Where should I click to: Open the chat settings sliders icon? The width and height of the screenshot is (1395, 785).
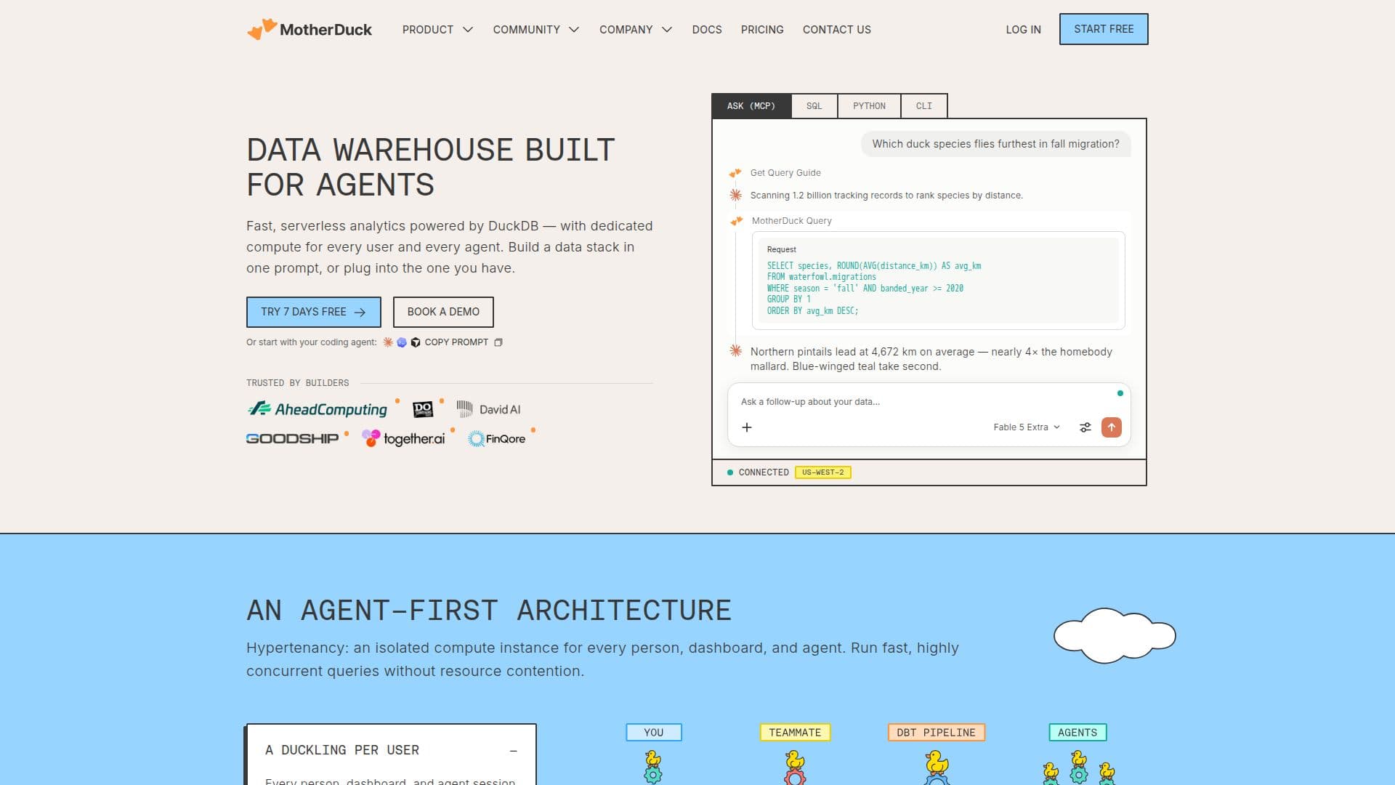pos(1085,427)
